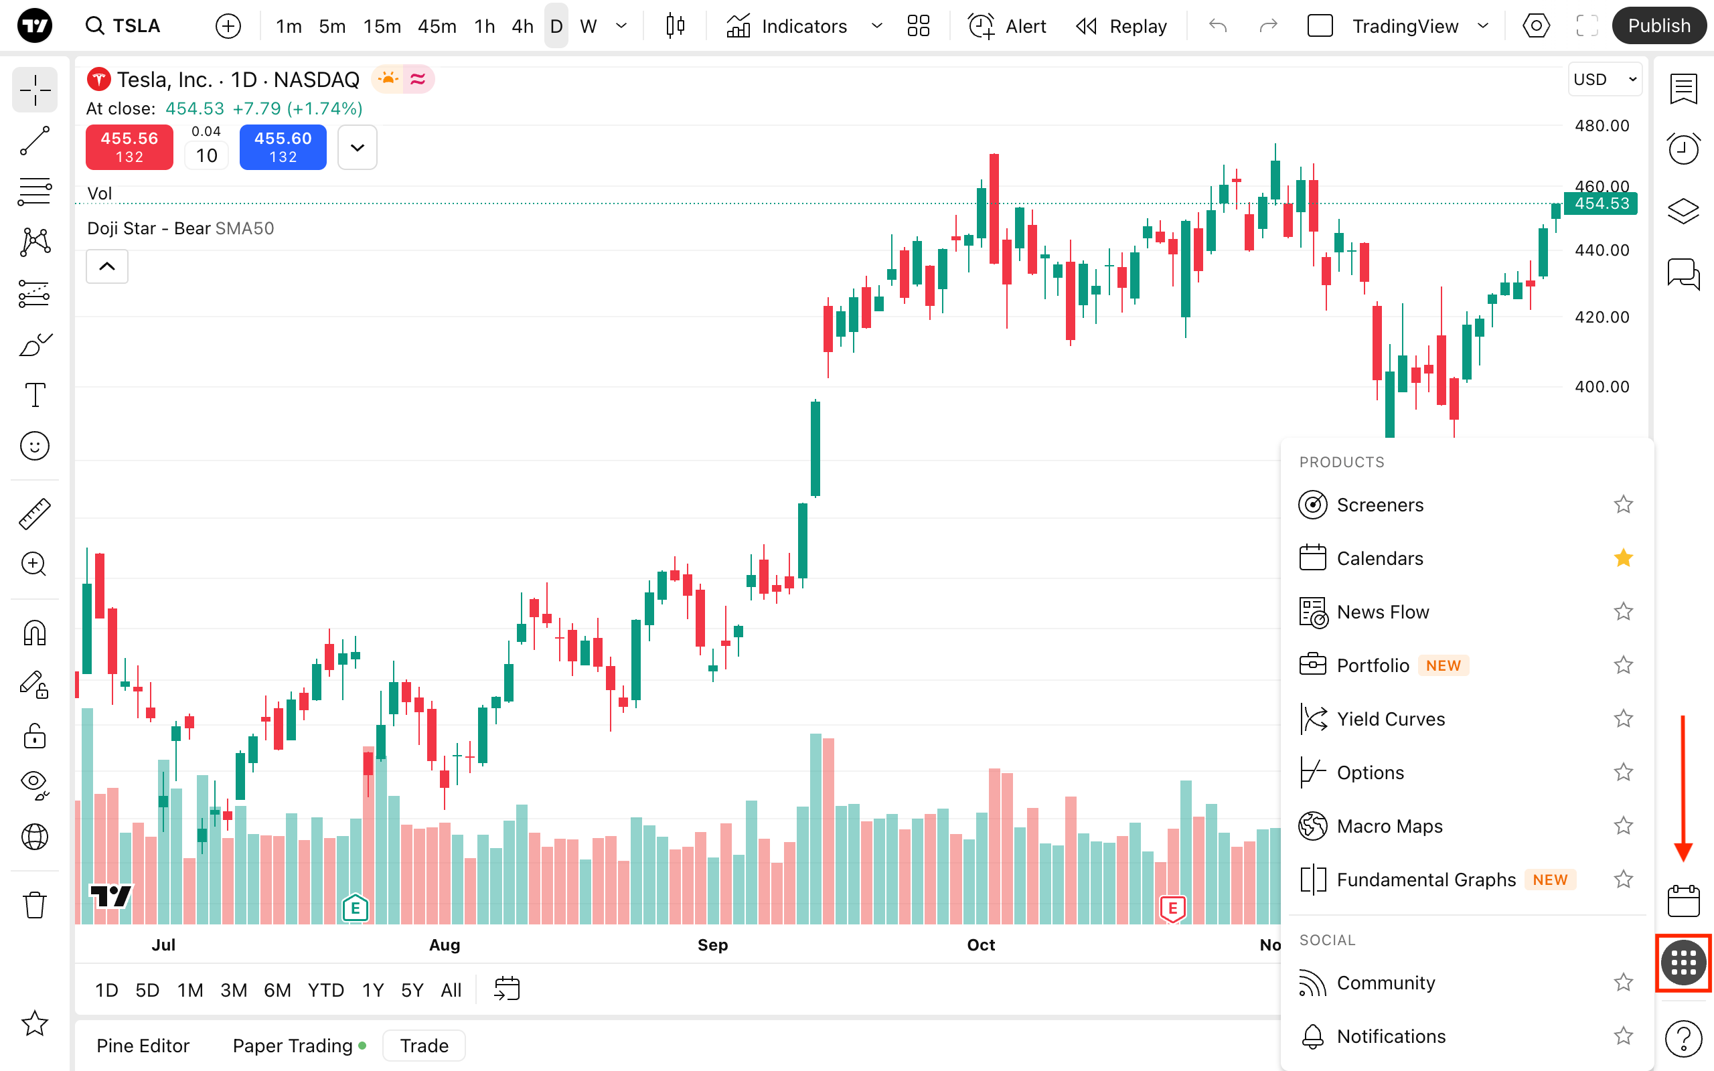Image resolution: width=1714 pixels, height=1071 pixels.
Task: Select the ruler measure tool
Action: (x=34, y=513)
